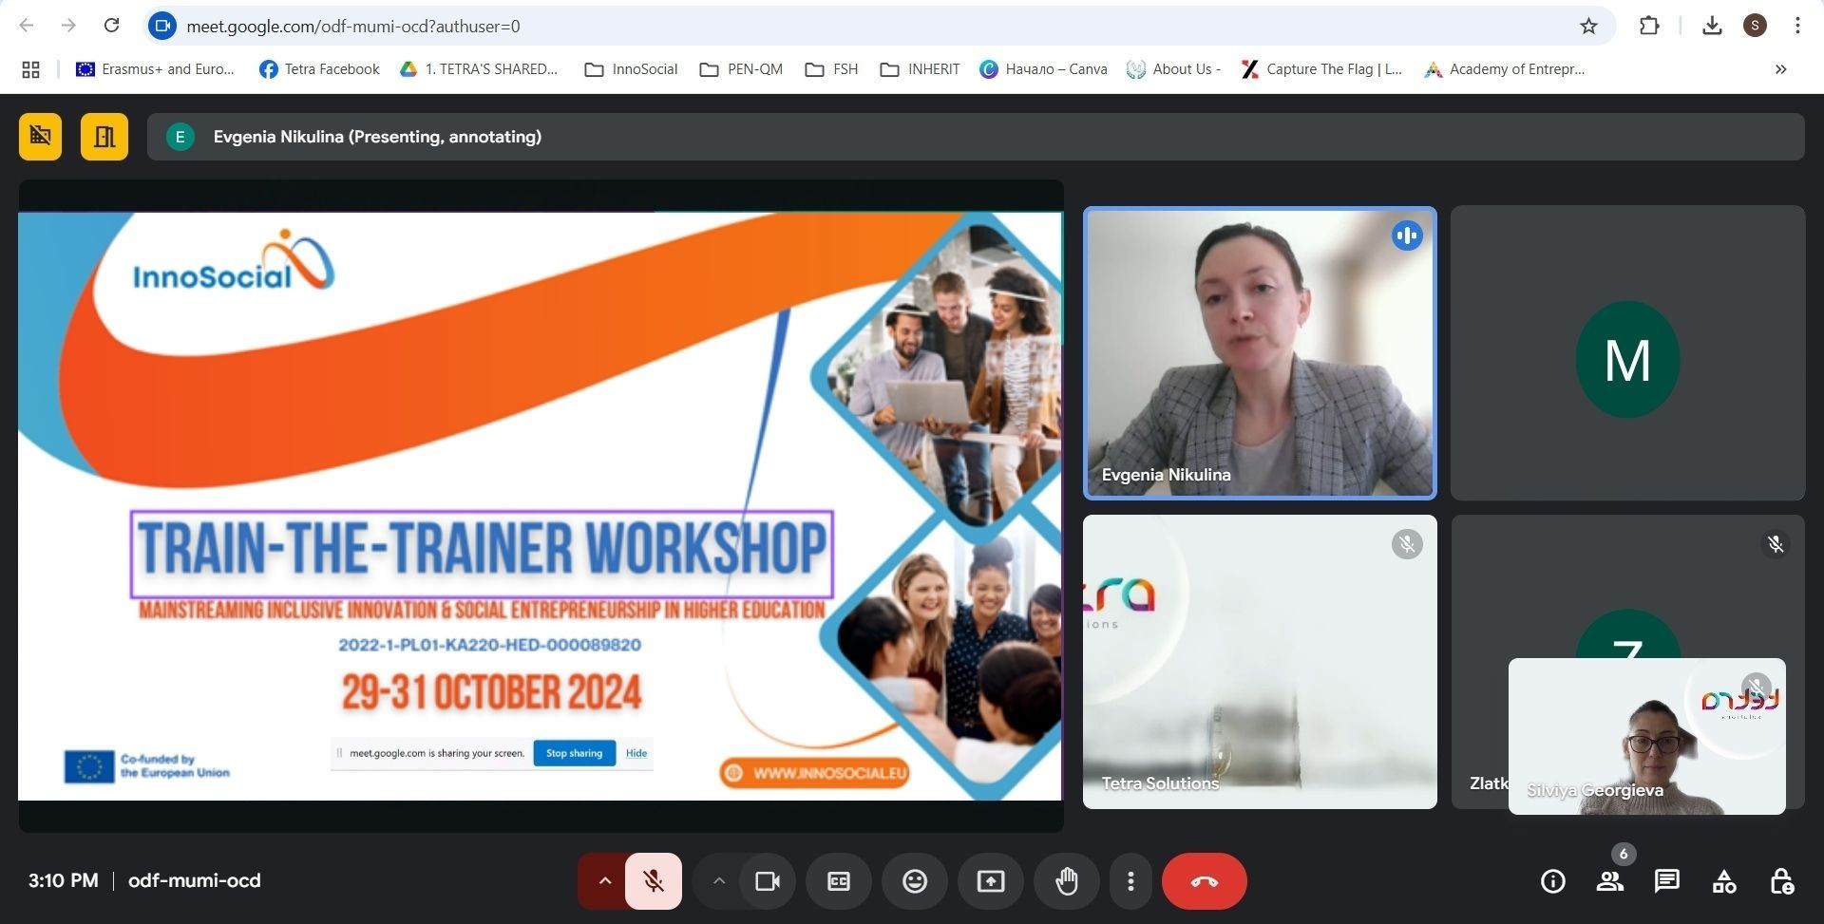1824x924 pixels.
Task: Select the Tetra Solutions video tile
Action: (x=1260, y=662)
